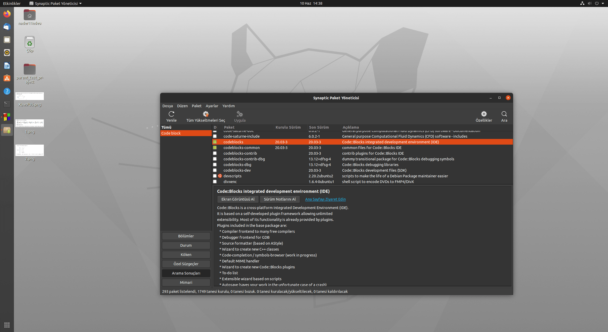
Task: Click Ekran Görüntüsü Al button
Action: tap(238, 199)
